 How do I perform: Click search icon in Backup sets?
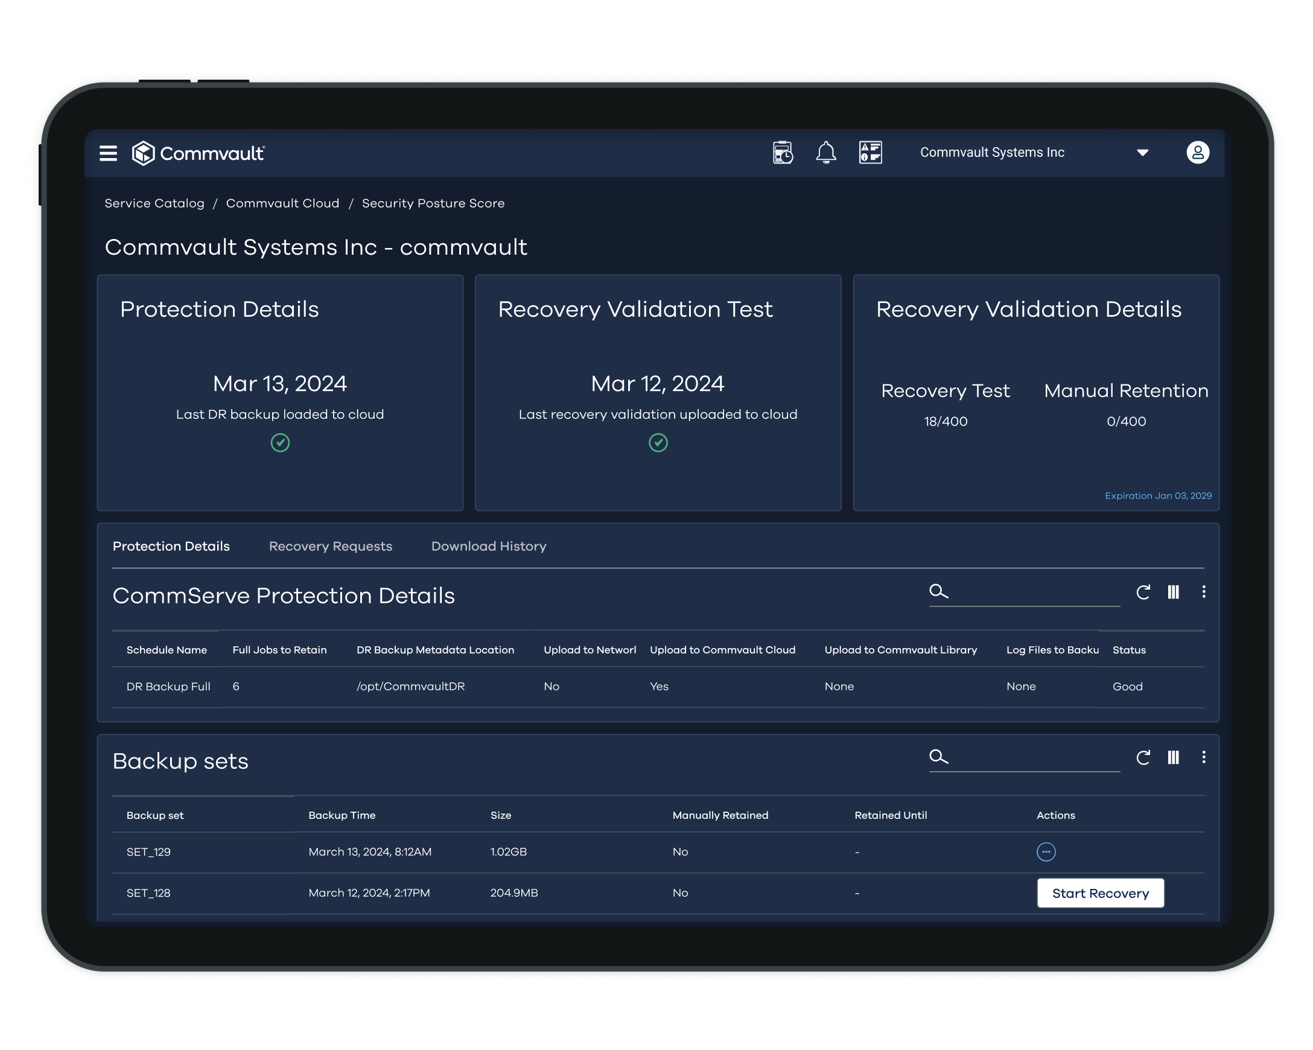click(938, 757)
